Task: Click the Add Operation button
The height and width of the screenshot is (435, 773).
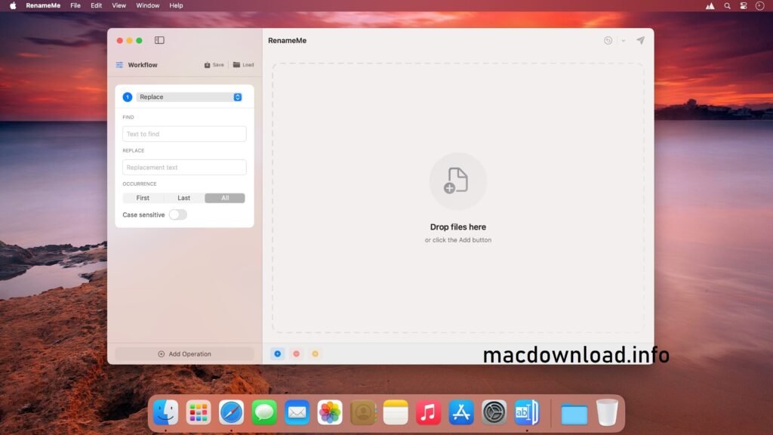Action: coord(184,353)
